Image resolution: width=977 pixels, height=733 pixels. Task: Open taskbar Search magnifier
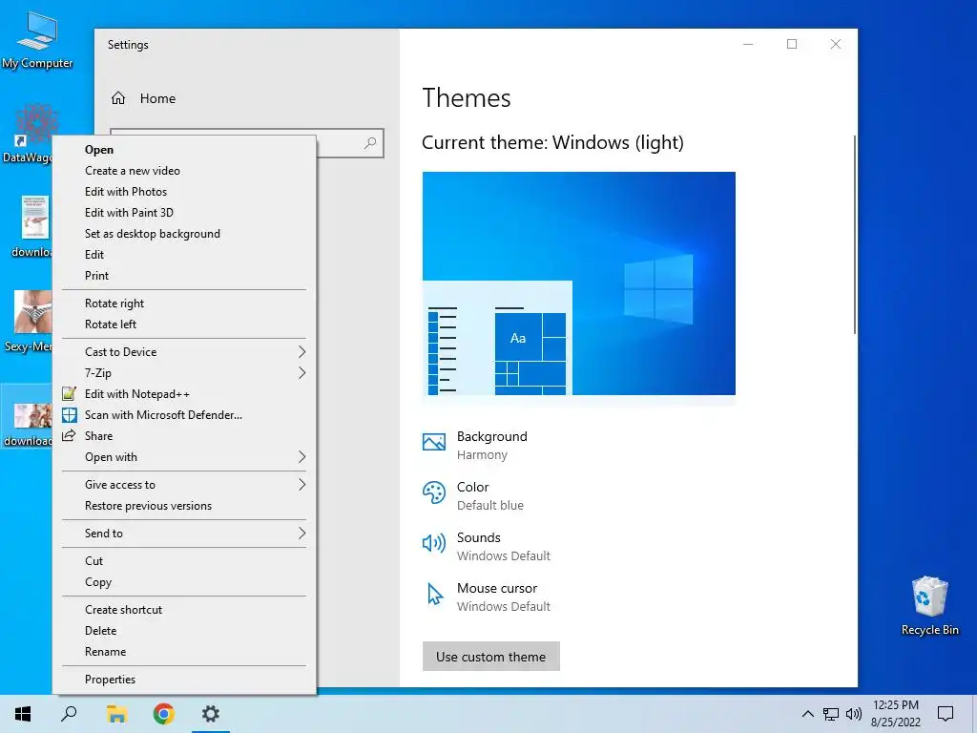69,714
